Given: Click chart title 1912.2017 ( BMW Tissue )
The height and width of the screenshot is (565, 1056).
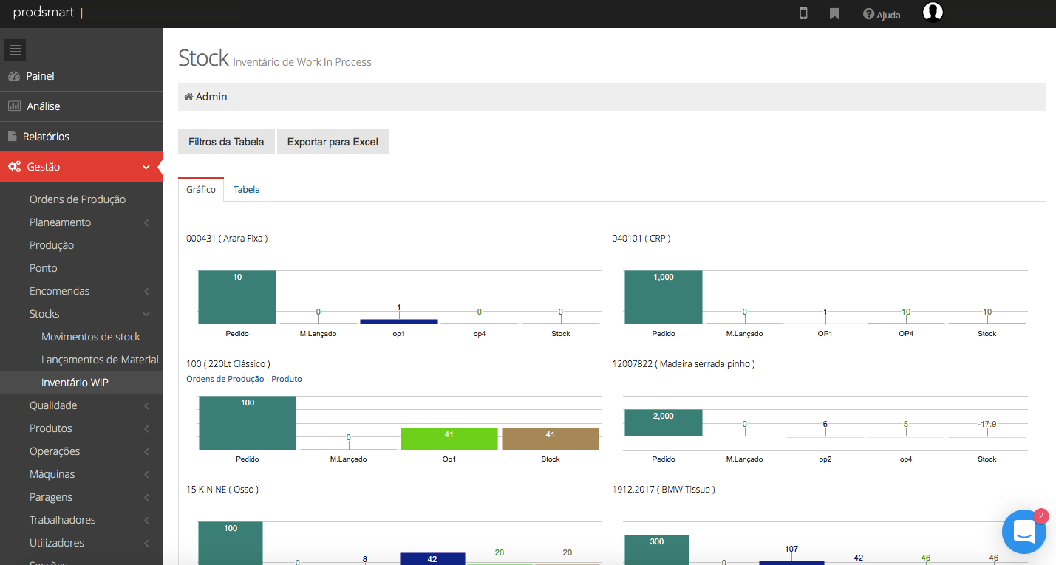Looking at the screenshot, I should point(664,490).
